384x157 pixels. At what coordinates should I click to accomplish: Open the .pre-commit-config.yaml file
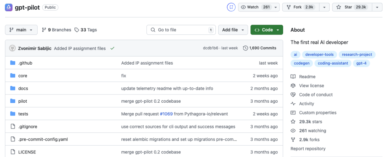tap(43, 139)
